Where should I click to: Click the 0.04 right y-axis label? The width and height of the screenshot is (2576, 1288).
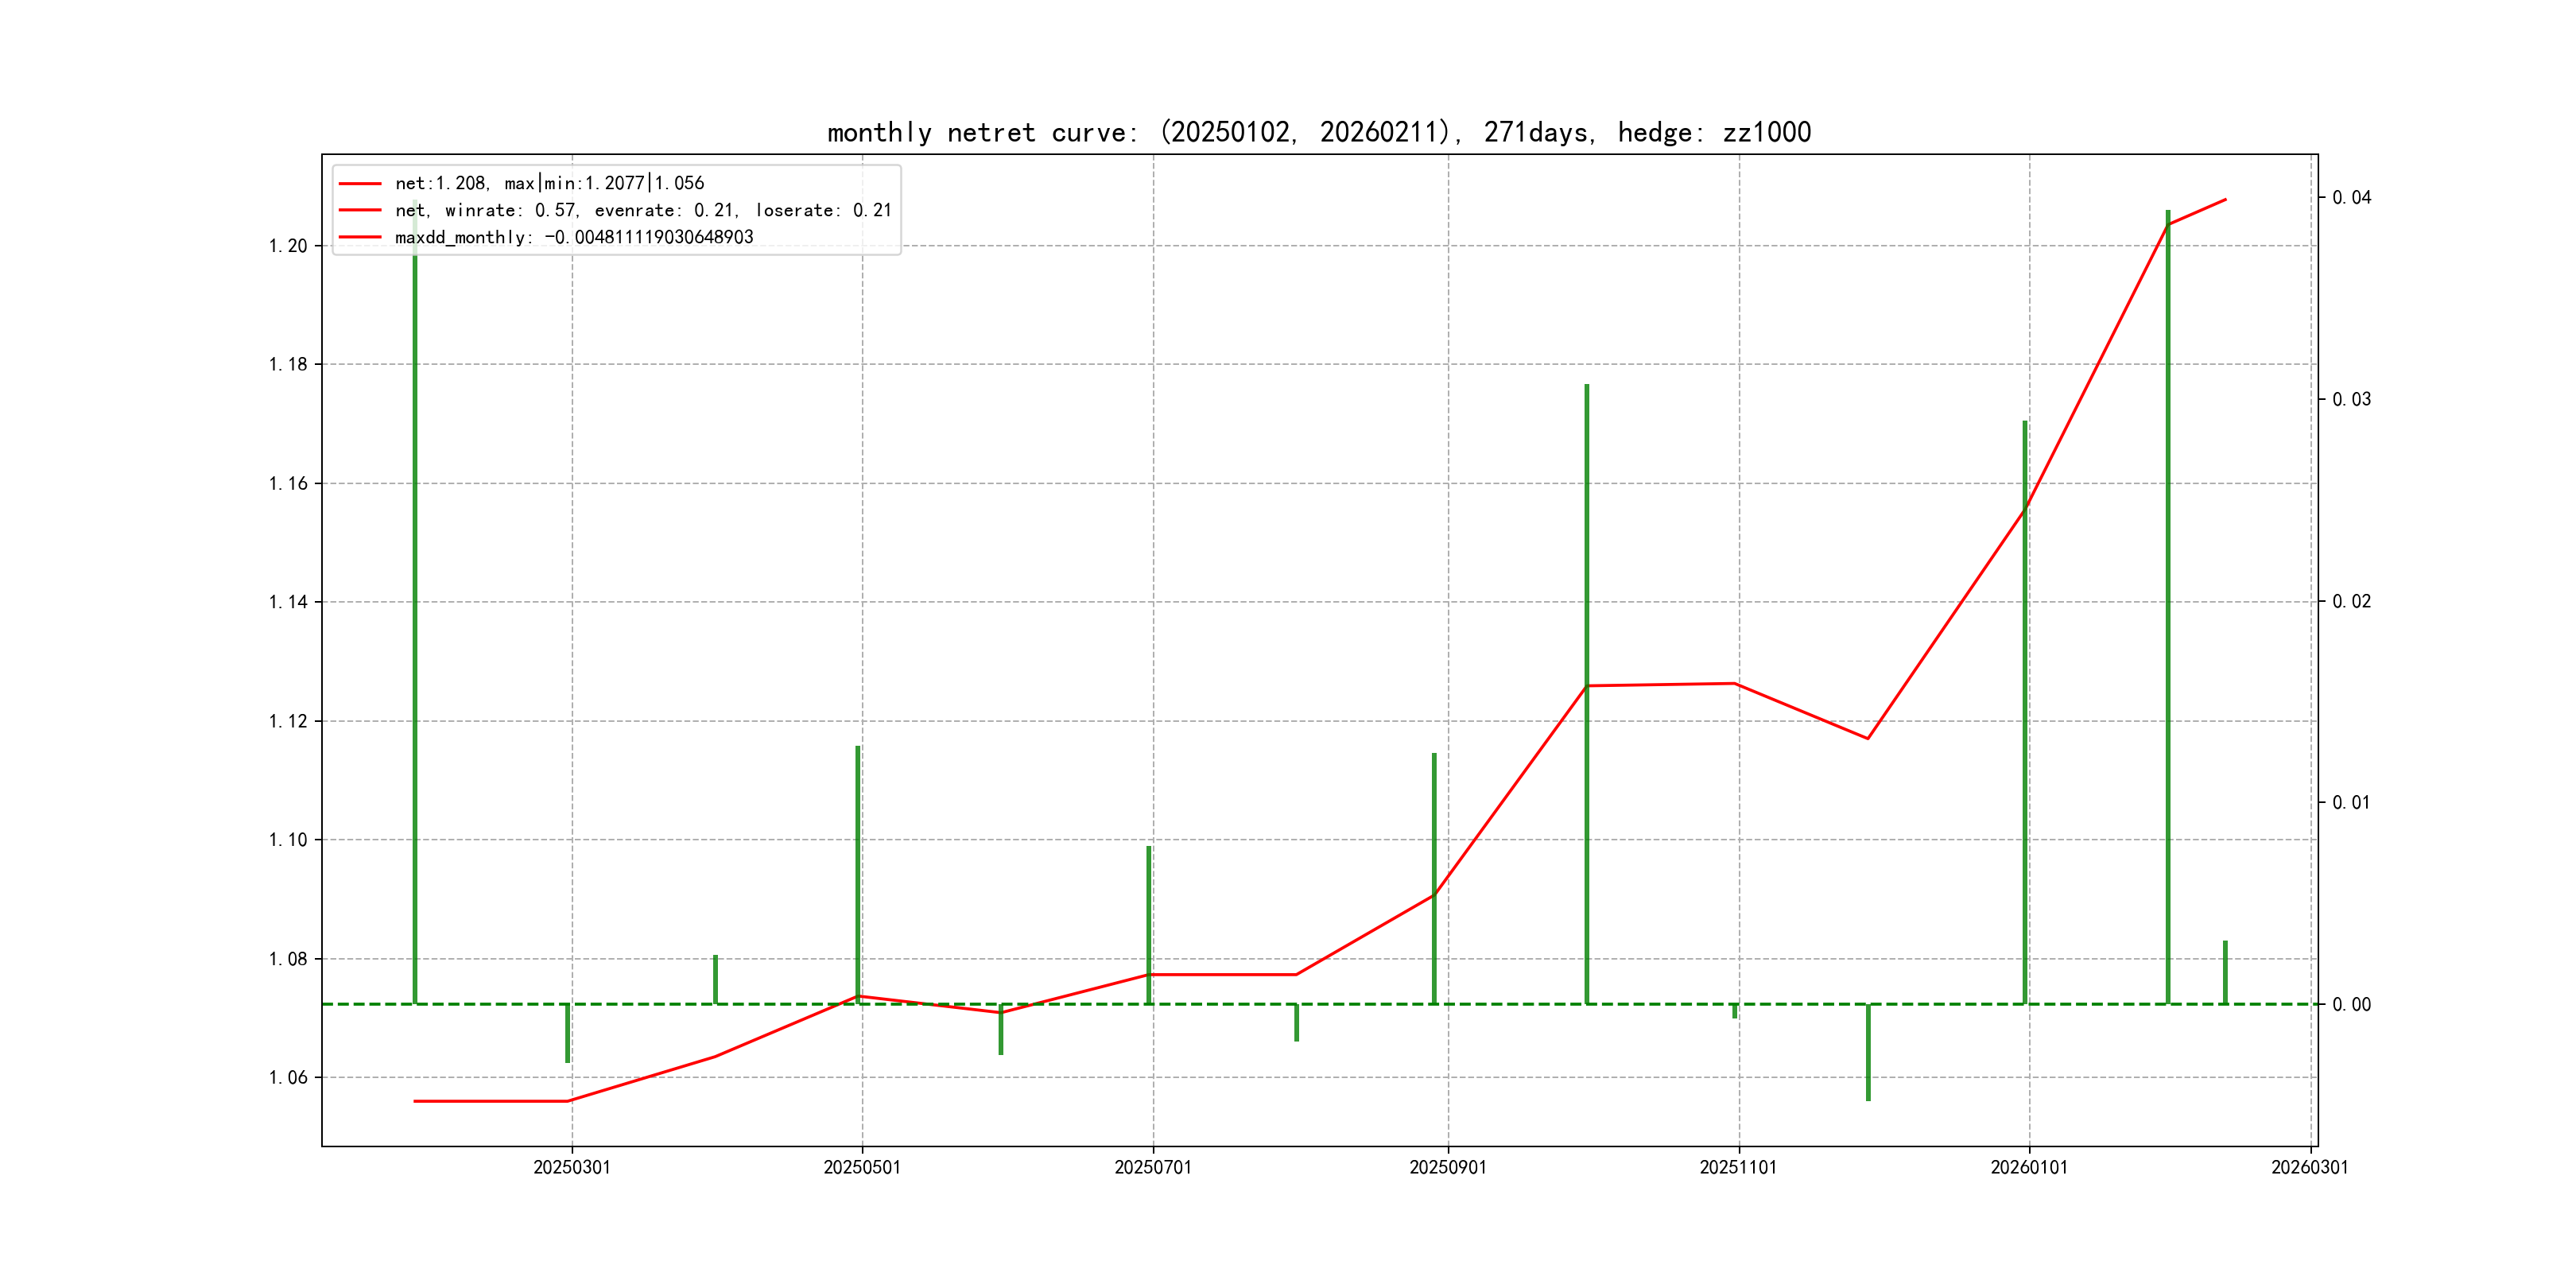click(2351, 197)
